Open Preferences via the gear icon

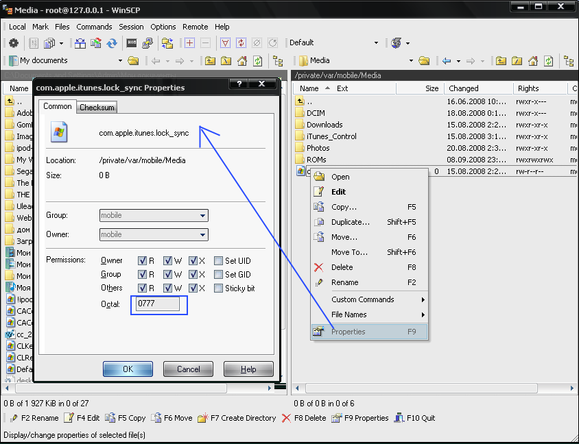pyautogui.click(x=13, y=43)
